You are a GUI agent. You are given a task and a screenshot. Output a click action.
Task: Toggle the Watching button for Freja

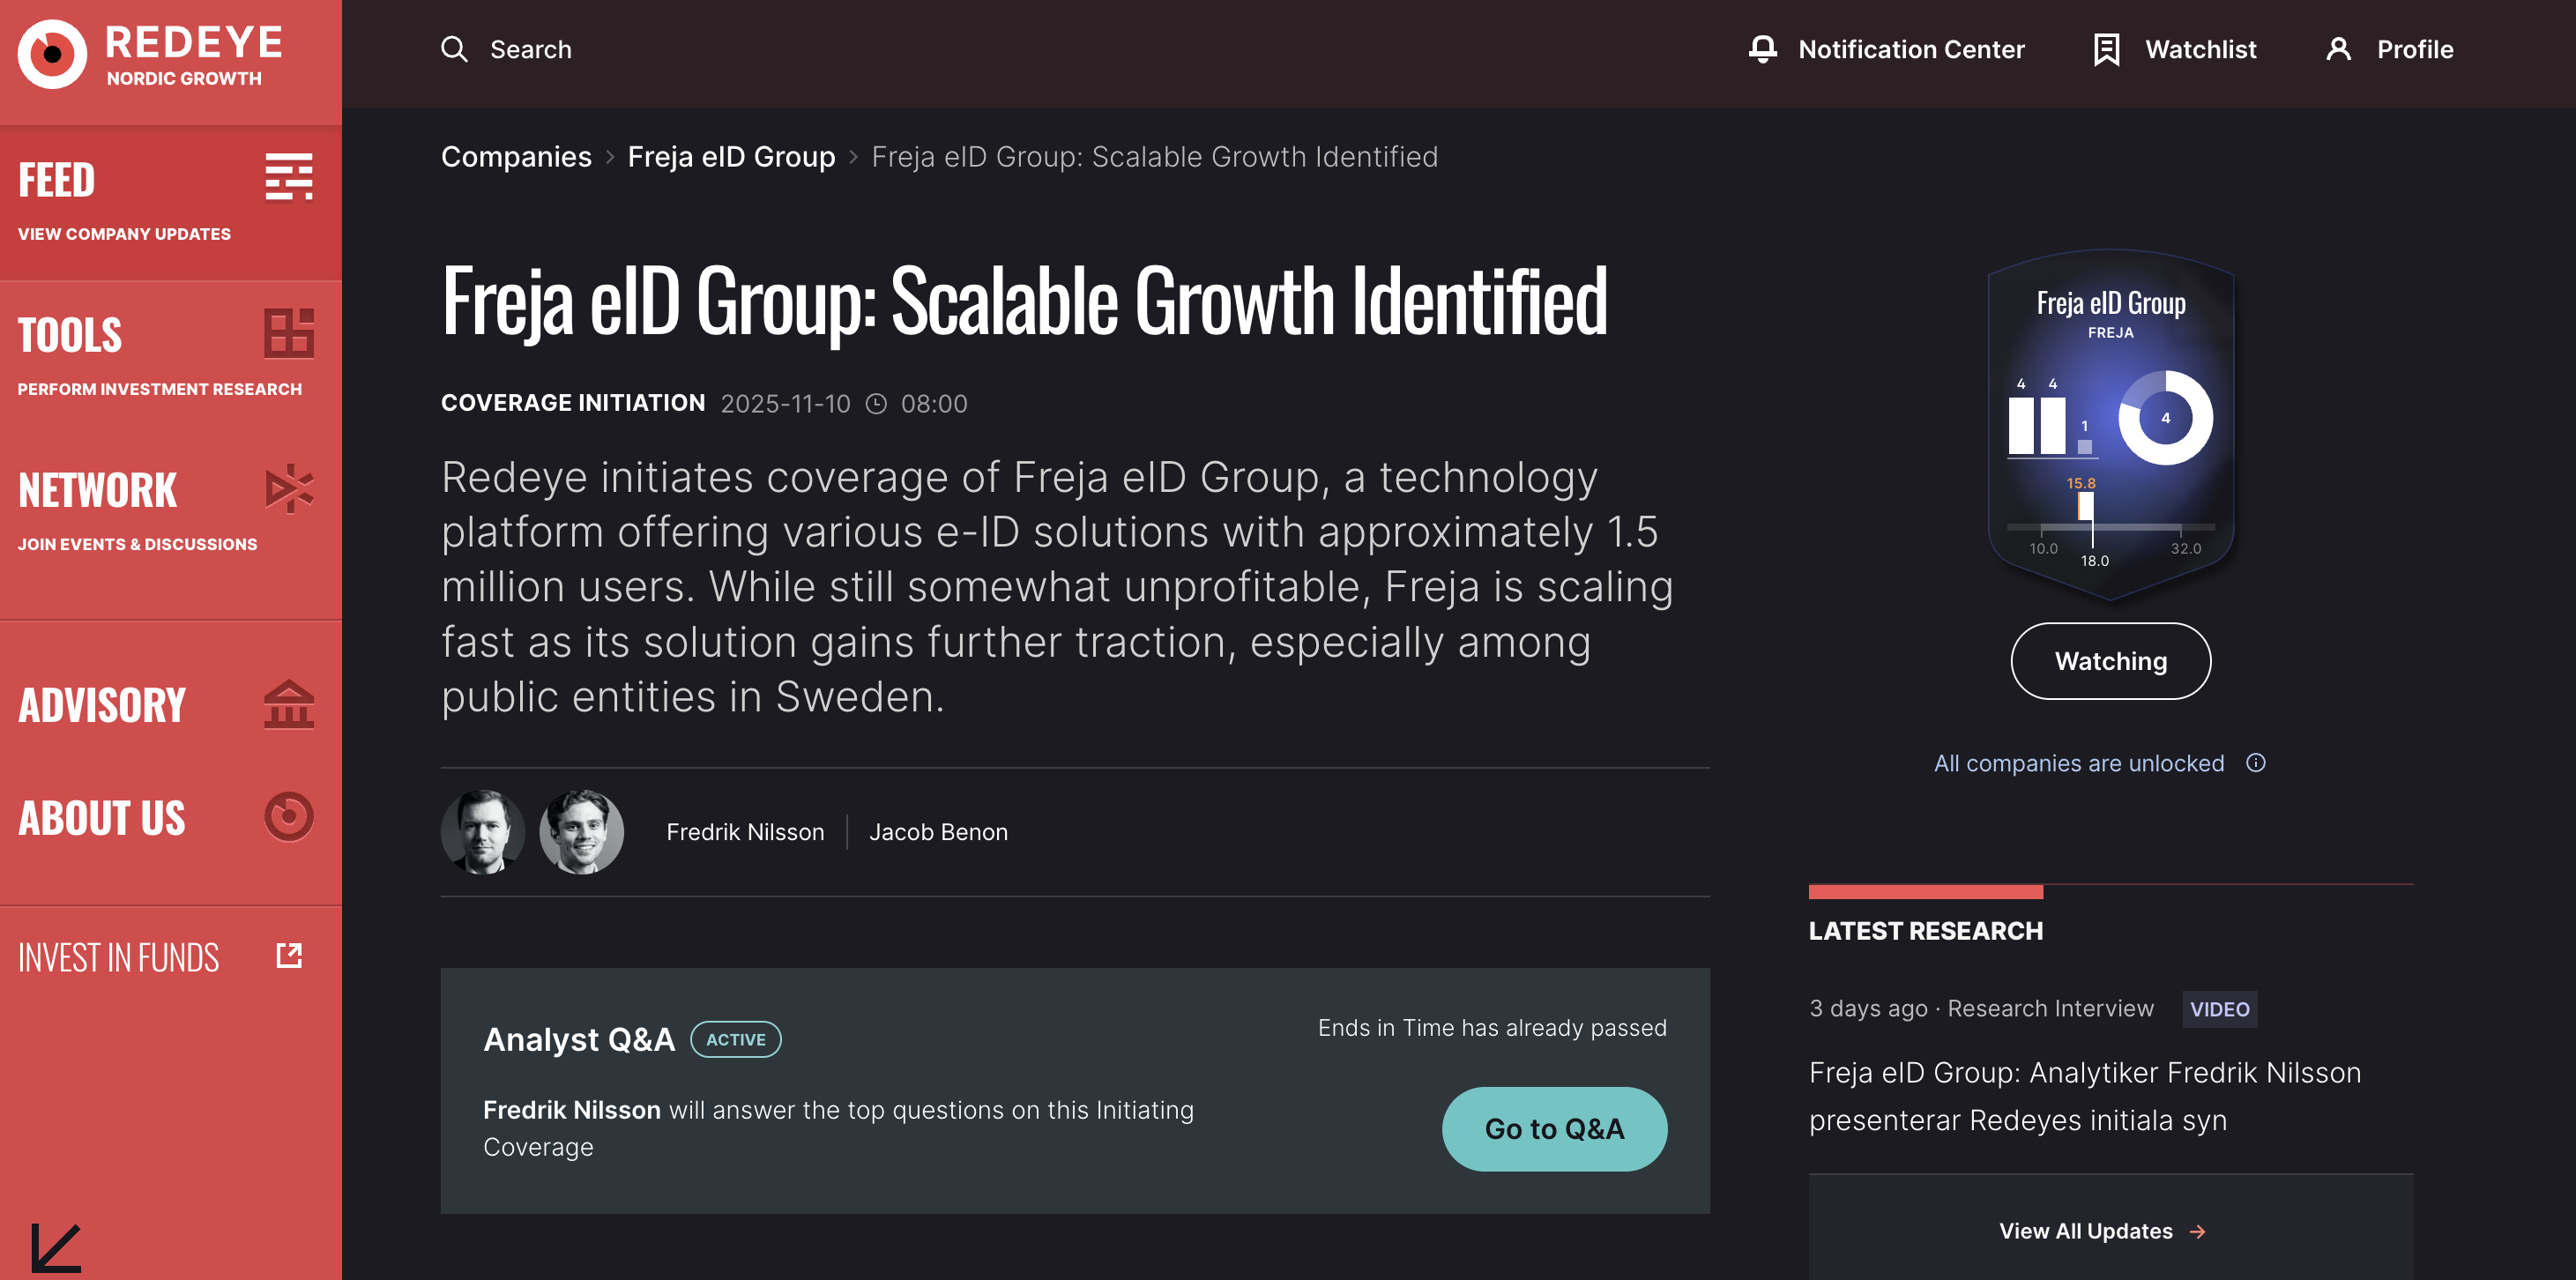click(x=2110, y=661)
